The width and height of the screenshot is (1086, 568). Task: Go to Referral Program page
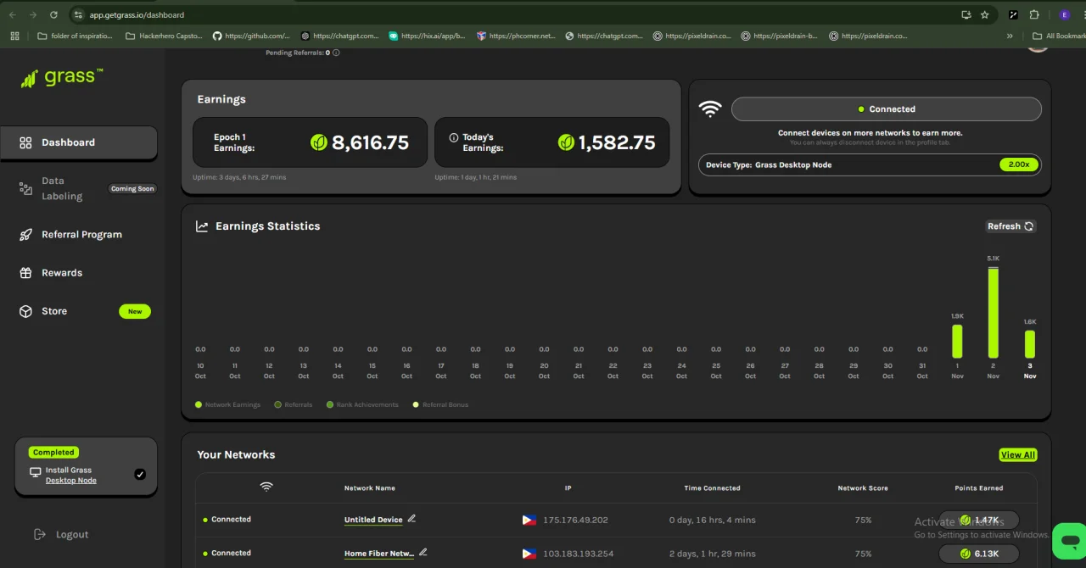(81, 234)
